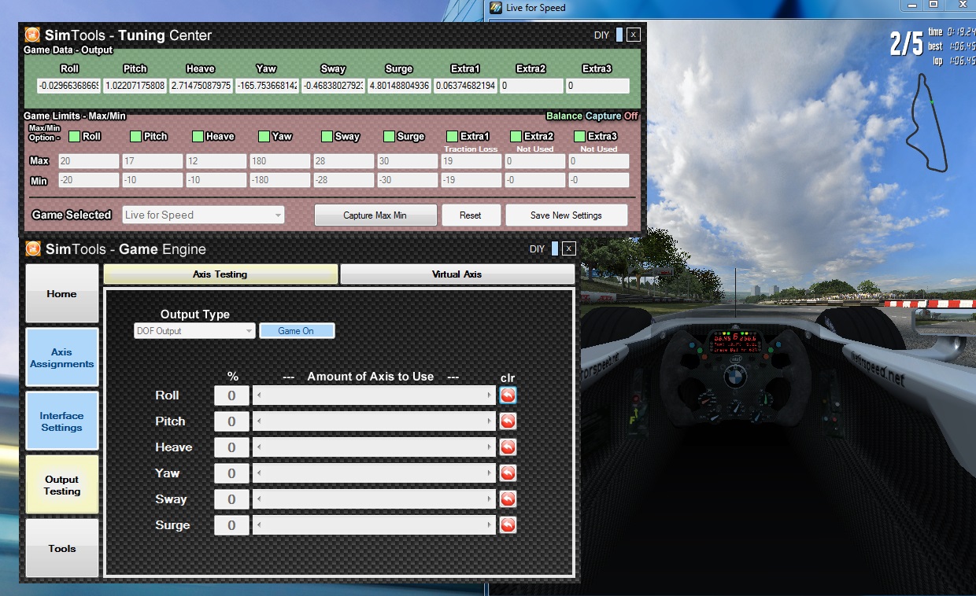Click the left arrow of the Heave slider

259,447
